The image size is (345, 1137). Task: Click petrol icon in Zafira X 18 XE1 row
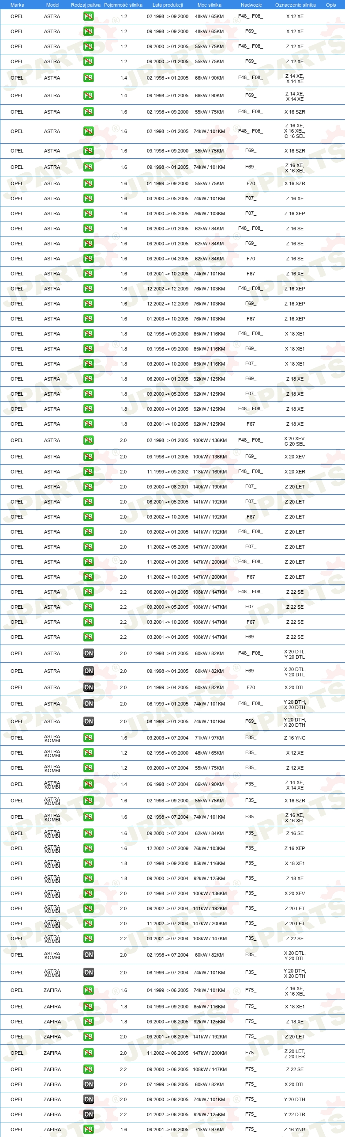coord(88,1007)
